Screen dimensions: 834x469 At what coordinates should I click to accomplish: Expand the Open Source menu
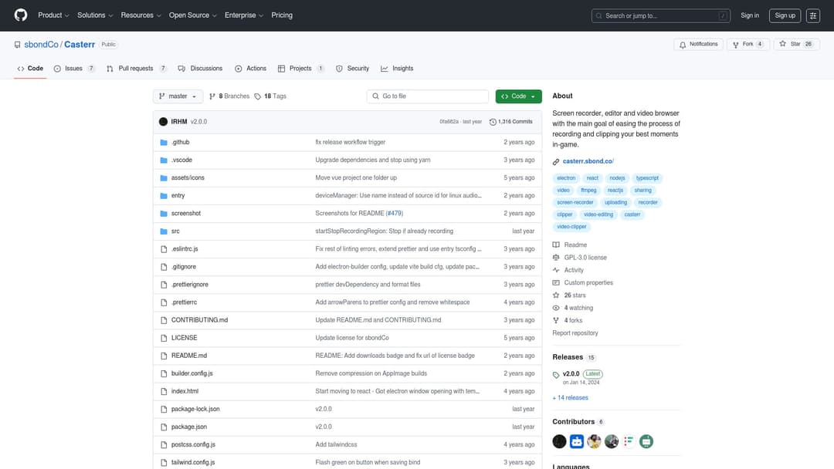click(x=192, y=15)
